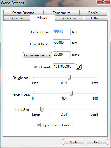Click the Circumference miles value field

62,55
